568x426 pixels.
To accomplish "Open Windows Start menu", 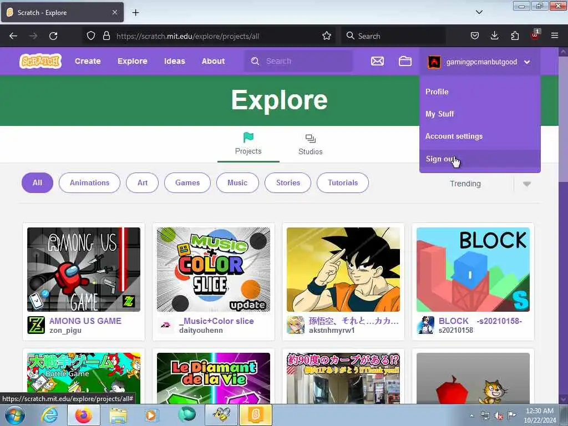I will click(x=15, y=415).
